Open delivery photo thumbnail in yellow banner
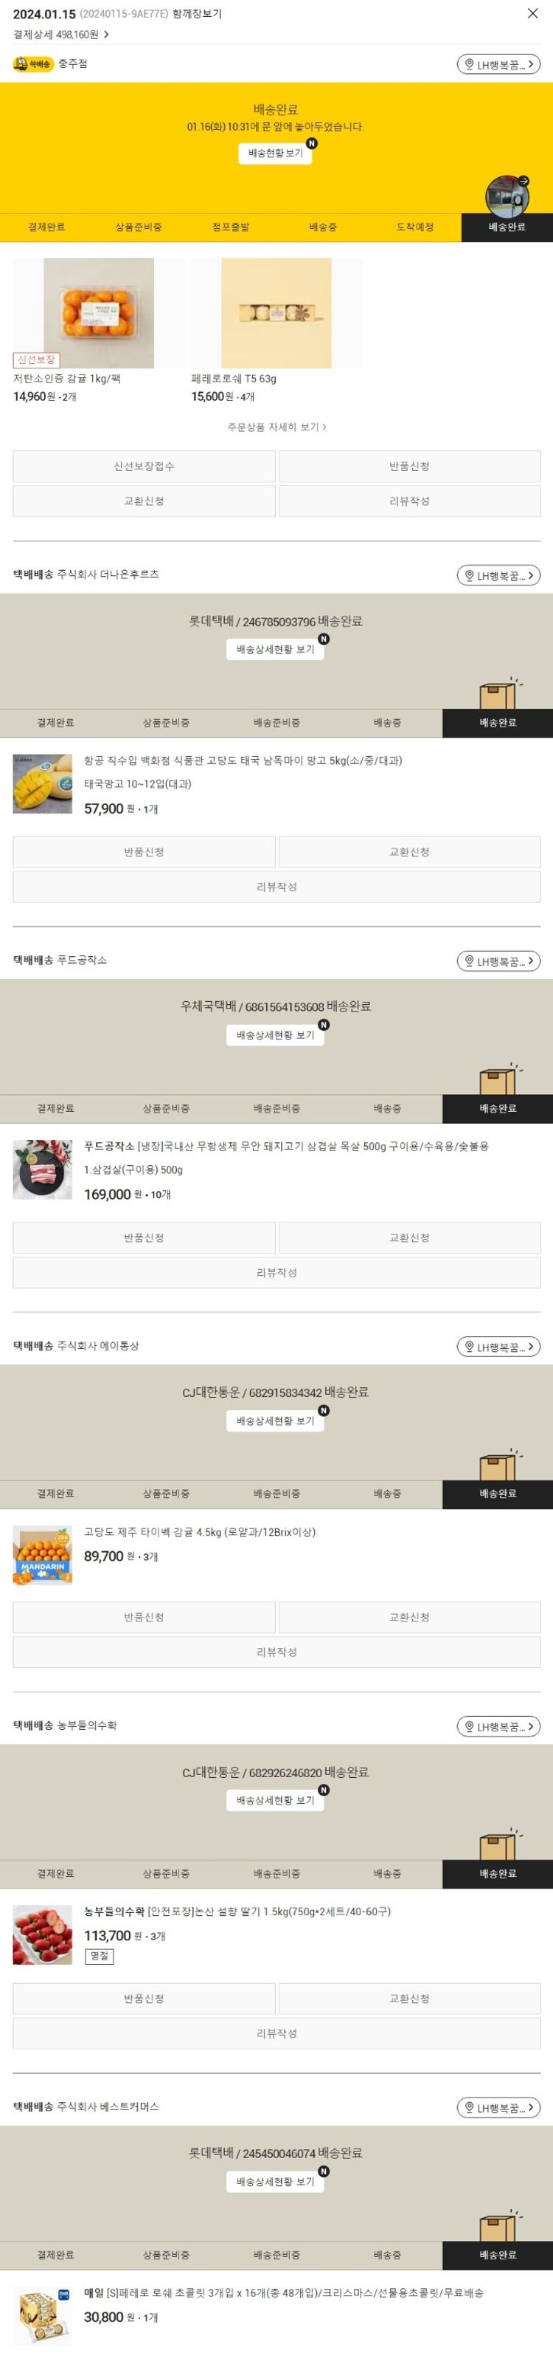This screenshot has height=2356, width=553. click(507, 194)
